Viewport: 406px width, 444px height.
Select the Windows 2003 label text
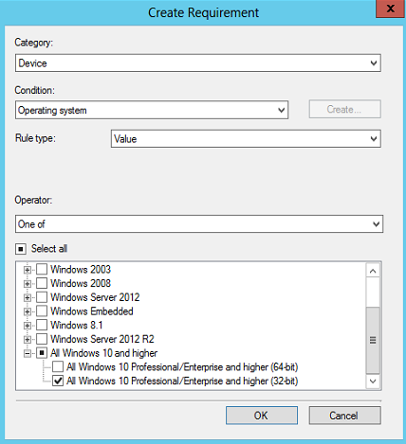81,270
